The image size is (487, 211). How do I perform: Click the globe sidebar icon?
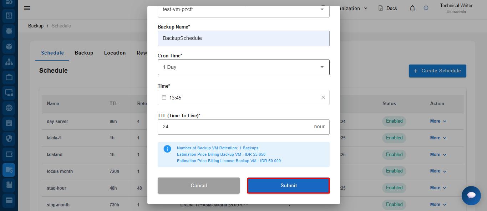point(9,108)
